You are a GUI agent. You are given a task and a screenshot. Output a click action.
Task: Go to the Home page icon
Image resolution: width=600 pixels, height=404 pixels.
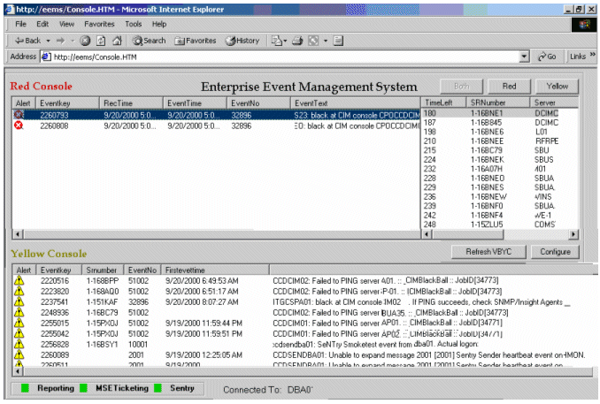[x=117, y=41]
